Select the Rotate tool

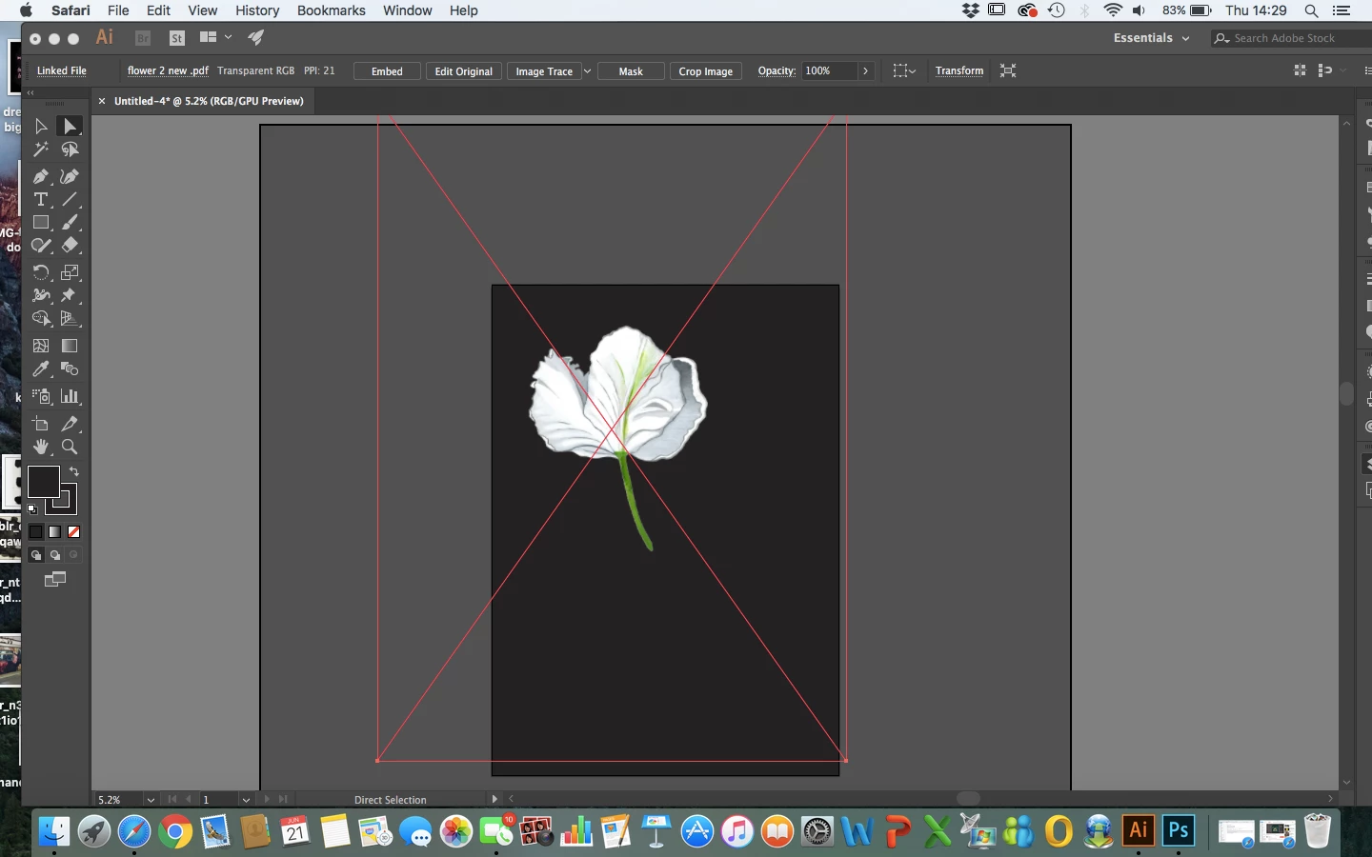click(x=40, y=272)
